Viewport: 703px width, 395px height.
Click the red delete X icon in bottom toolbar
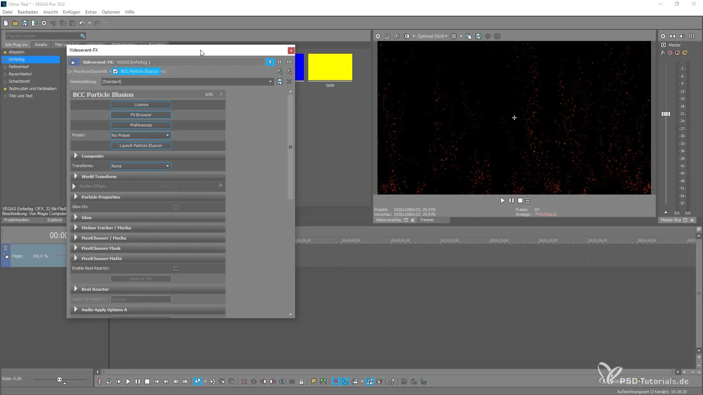pos(244,381)
